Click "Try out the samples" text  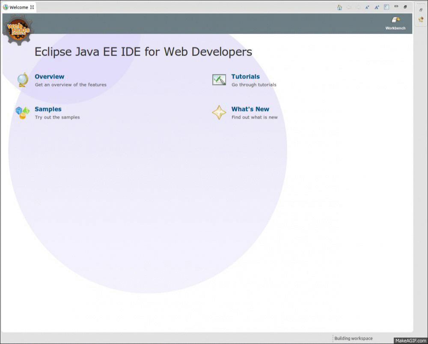click(57, 117)
